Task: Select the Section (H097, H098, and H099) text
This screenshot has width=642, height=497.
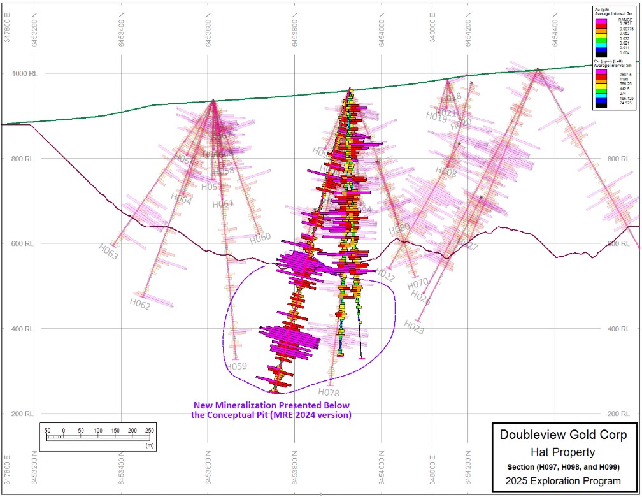Action: pos(563,468)
